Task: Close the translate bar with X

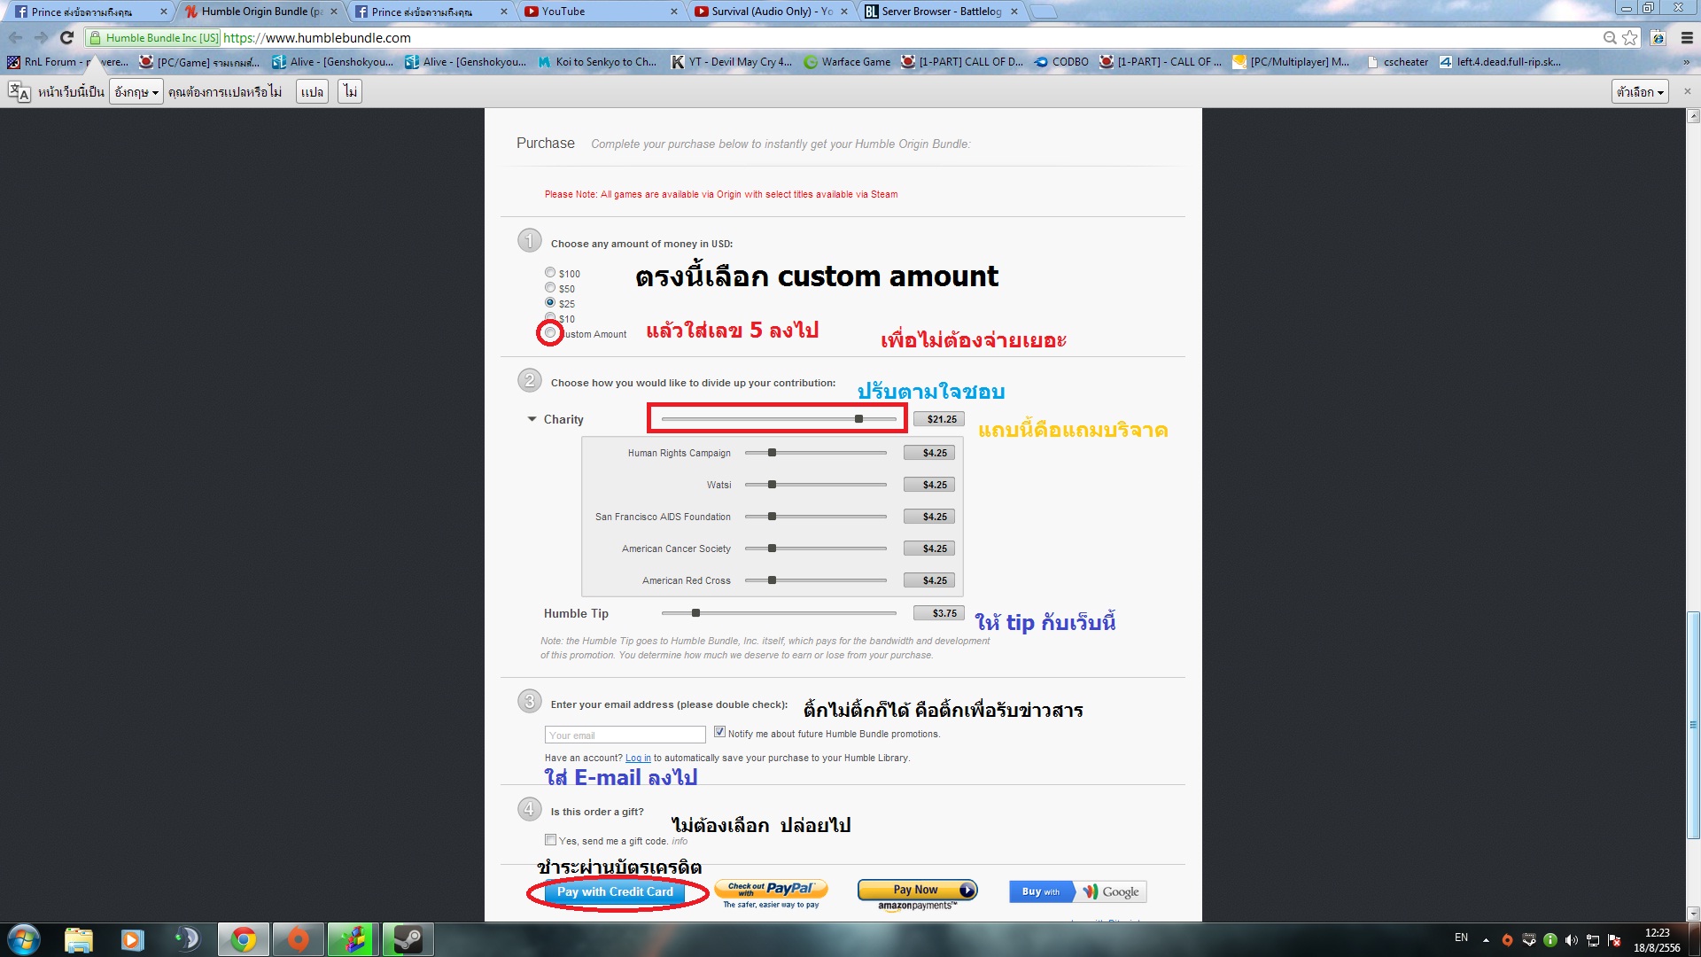Action: (x=1687, y=91)
